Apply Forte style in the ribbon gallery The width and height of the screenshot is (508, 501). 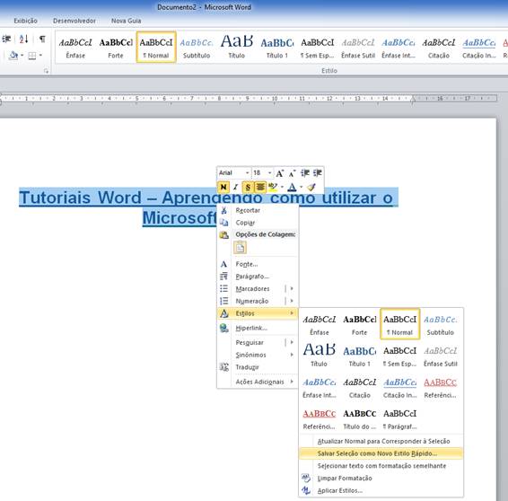pos(116,48)
